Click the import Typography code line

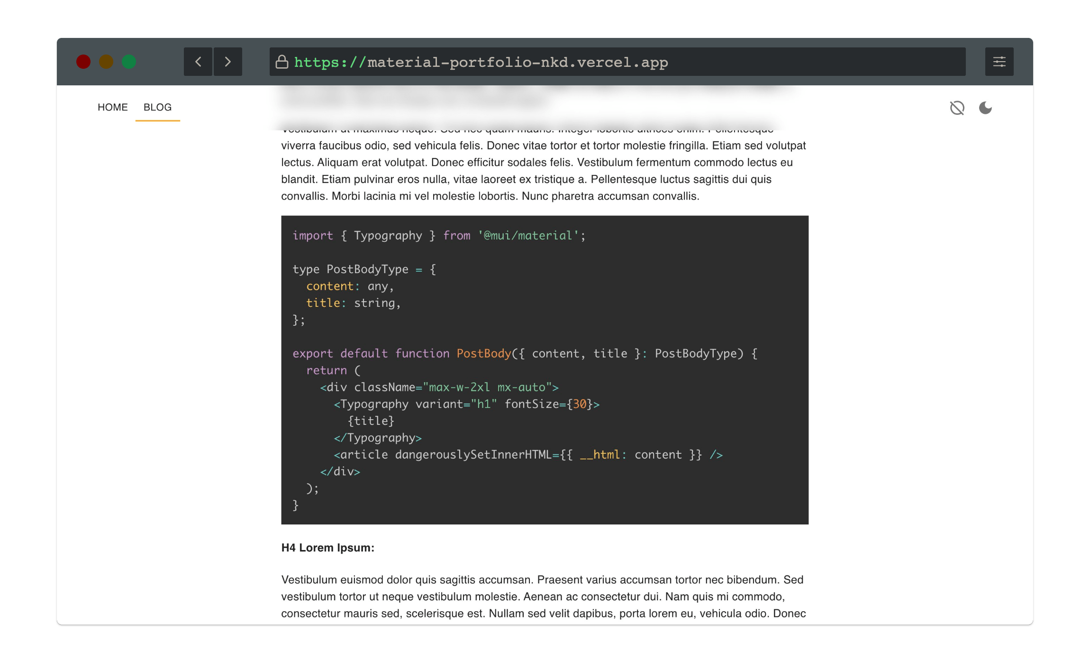click(438, 236)
